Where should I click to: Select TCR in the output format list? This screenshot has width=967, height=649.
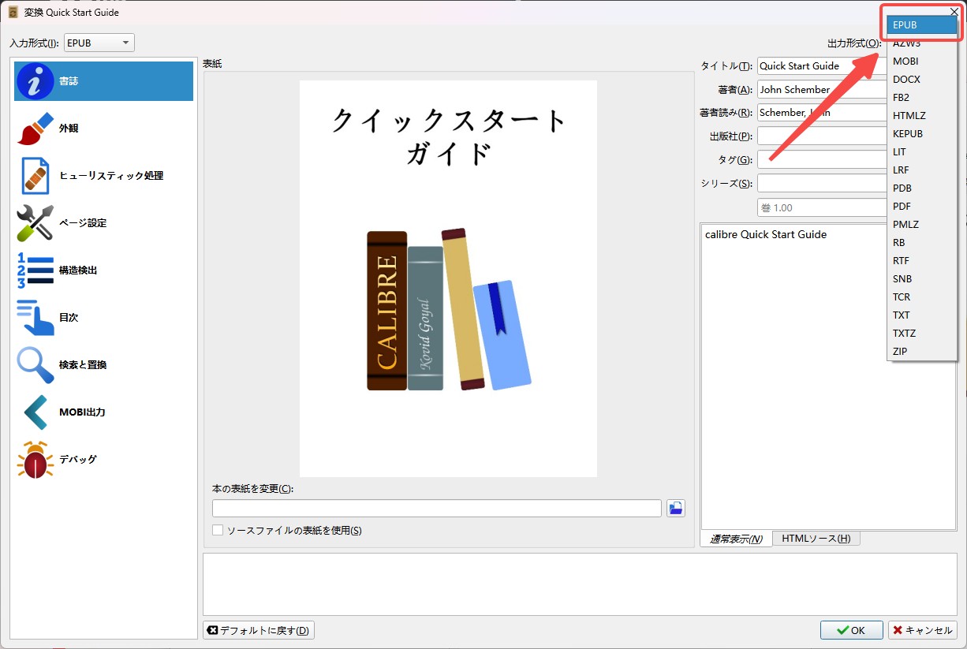coord(922,297)
